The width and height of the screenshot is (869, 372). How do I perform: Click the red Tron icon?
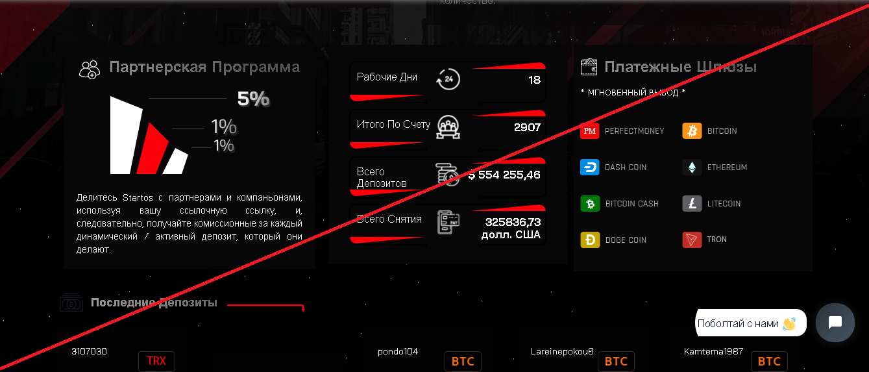pos(692,240)
